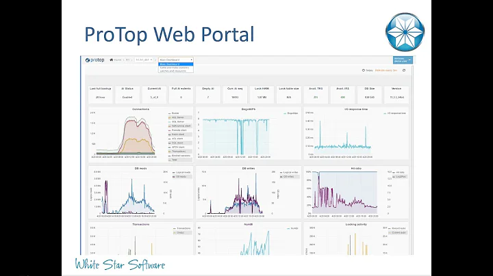Select Table and index statistics option

pos(176,68)
